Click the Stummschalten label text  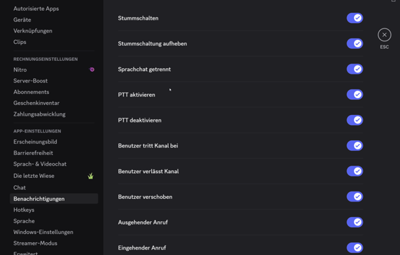click(138, 18)
